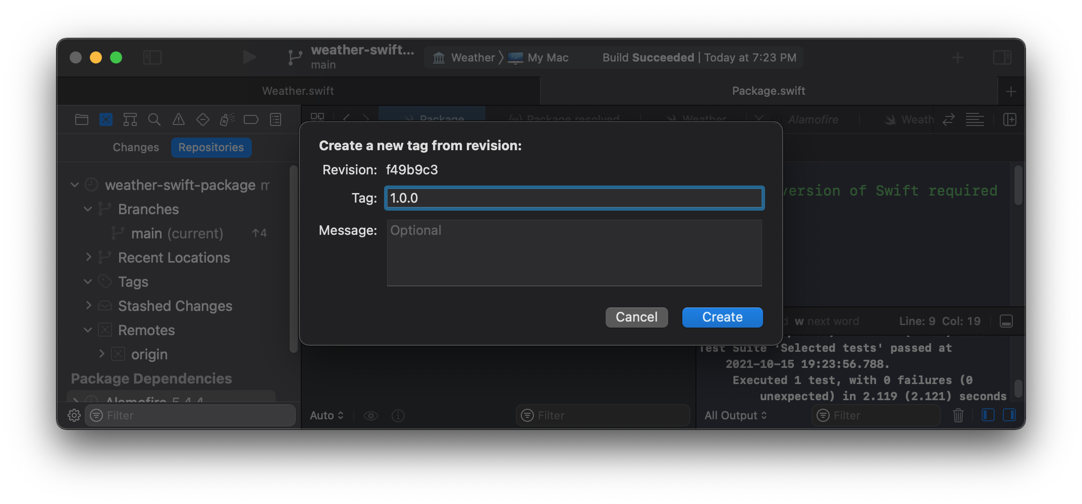Click the variable info icon

398,415
